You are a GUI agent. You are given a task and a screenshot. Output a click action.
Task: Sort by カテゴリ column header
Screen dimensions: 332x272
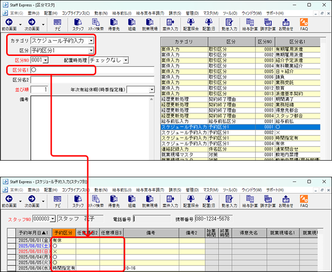coord(184,42)
